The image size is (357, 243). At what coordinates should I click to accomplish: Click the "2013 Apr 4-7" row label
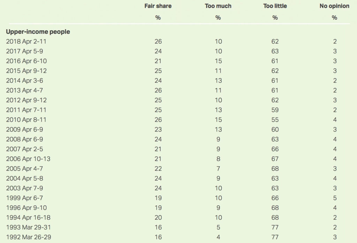(25, 90)
